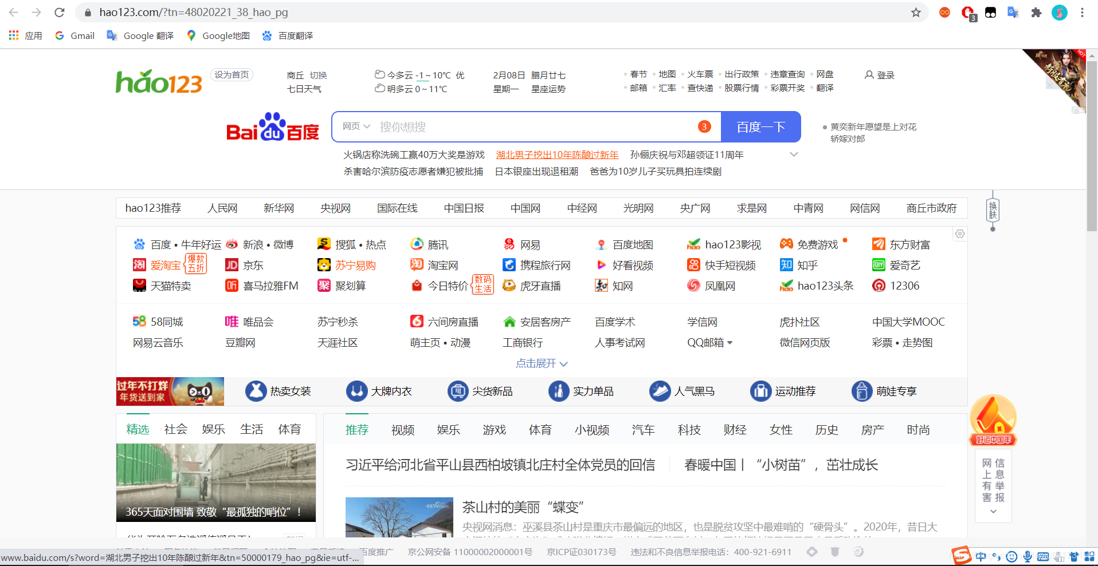Open Chrome three-dot menu

pyautogui.click(x=1082, y=12)
